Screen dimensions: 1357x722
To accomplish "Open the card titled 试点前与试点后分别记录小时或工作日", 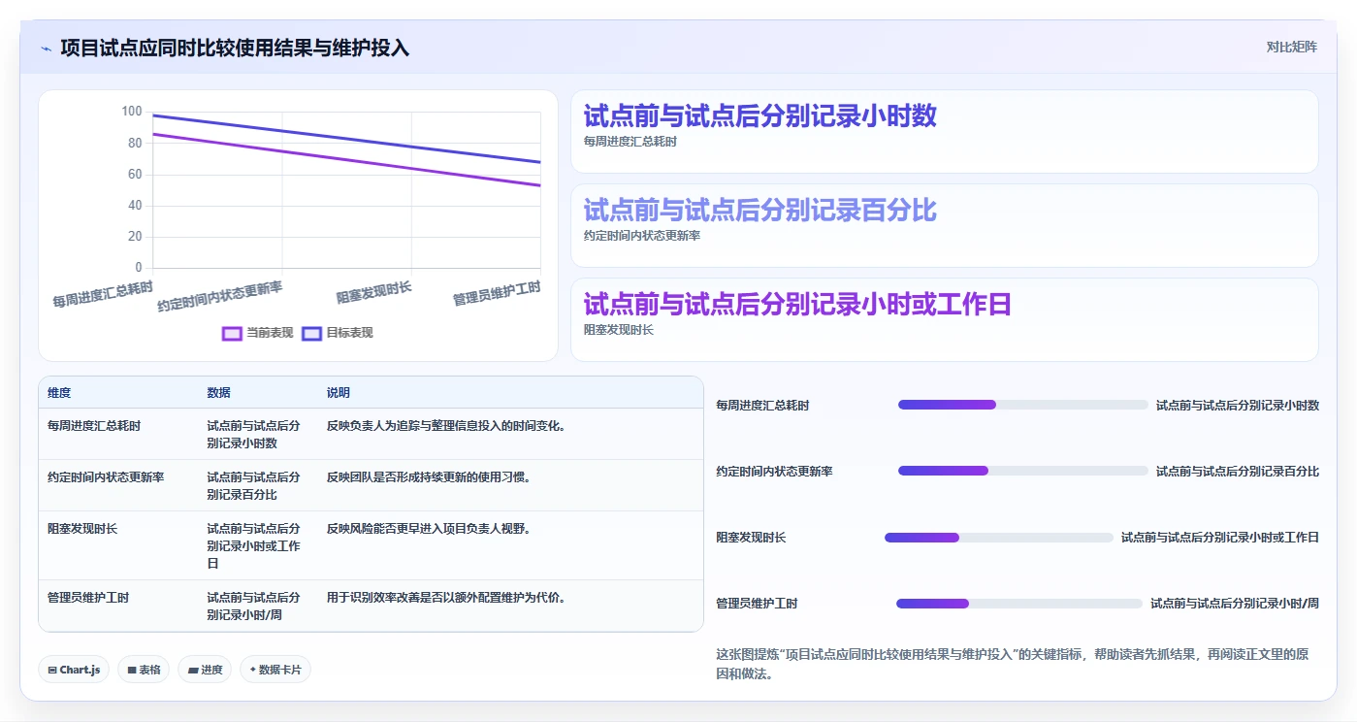I will click(944, 320).
